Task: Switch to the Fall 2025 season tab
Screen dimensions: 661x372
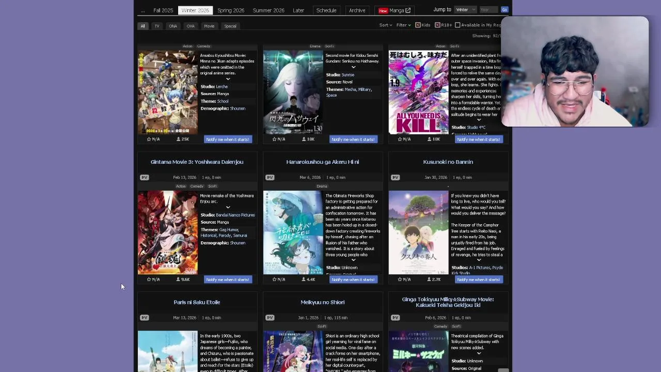Action: [163, 10]
